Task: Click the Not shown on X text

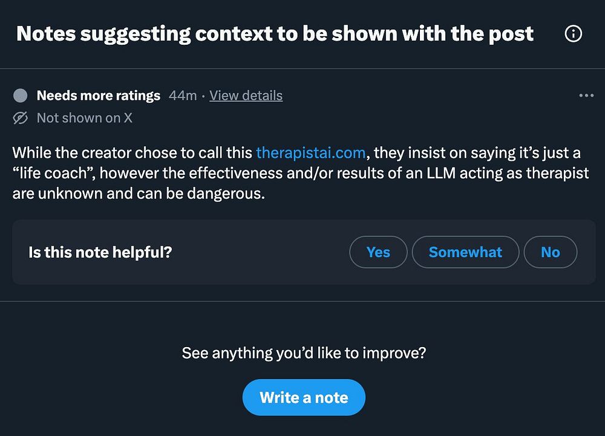Action: (84, 118)
